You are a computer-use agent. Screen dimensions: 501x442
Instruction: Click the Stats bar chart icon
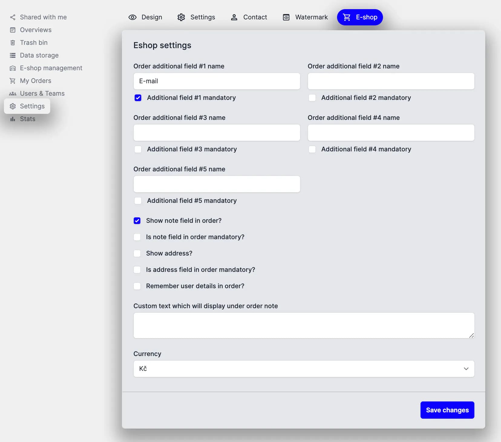(x=12, y=119)
